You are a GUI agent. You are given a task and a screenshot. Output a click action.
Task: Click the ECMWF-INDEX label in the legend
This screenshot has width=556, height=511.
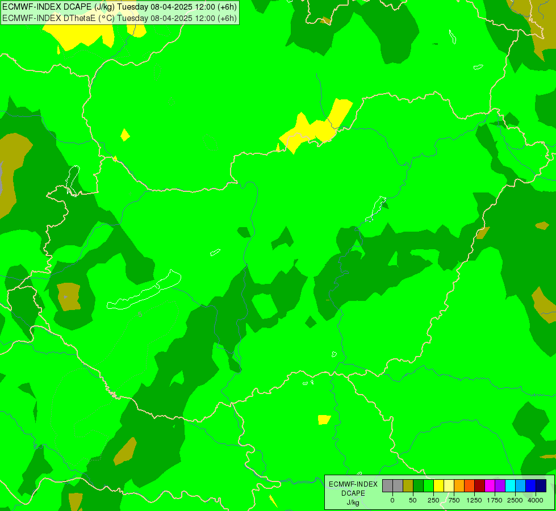(353, 484)
